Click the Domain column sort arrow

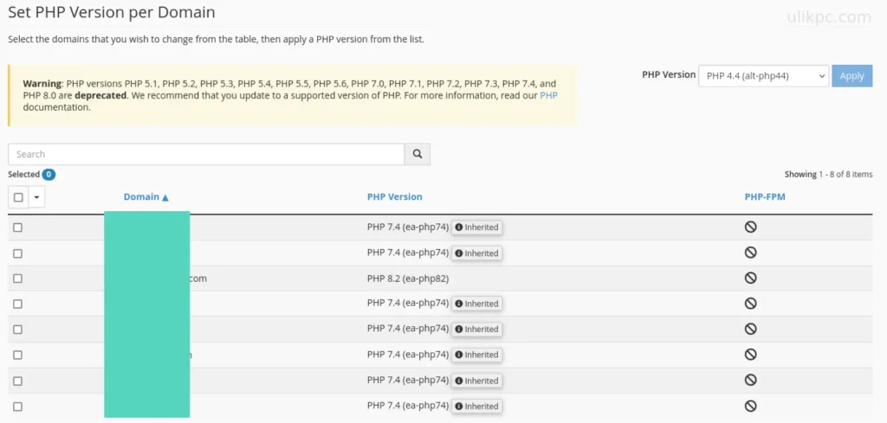165,198
